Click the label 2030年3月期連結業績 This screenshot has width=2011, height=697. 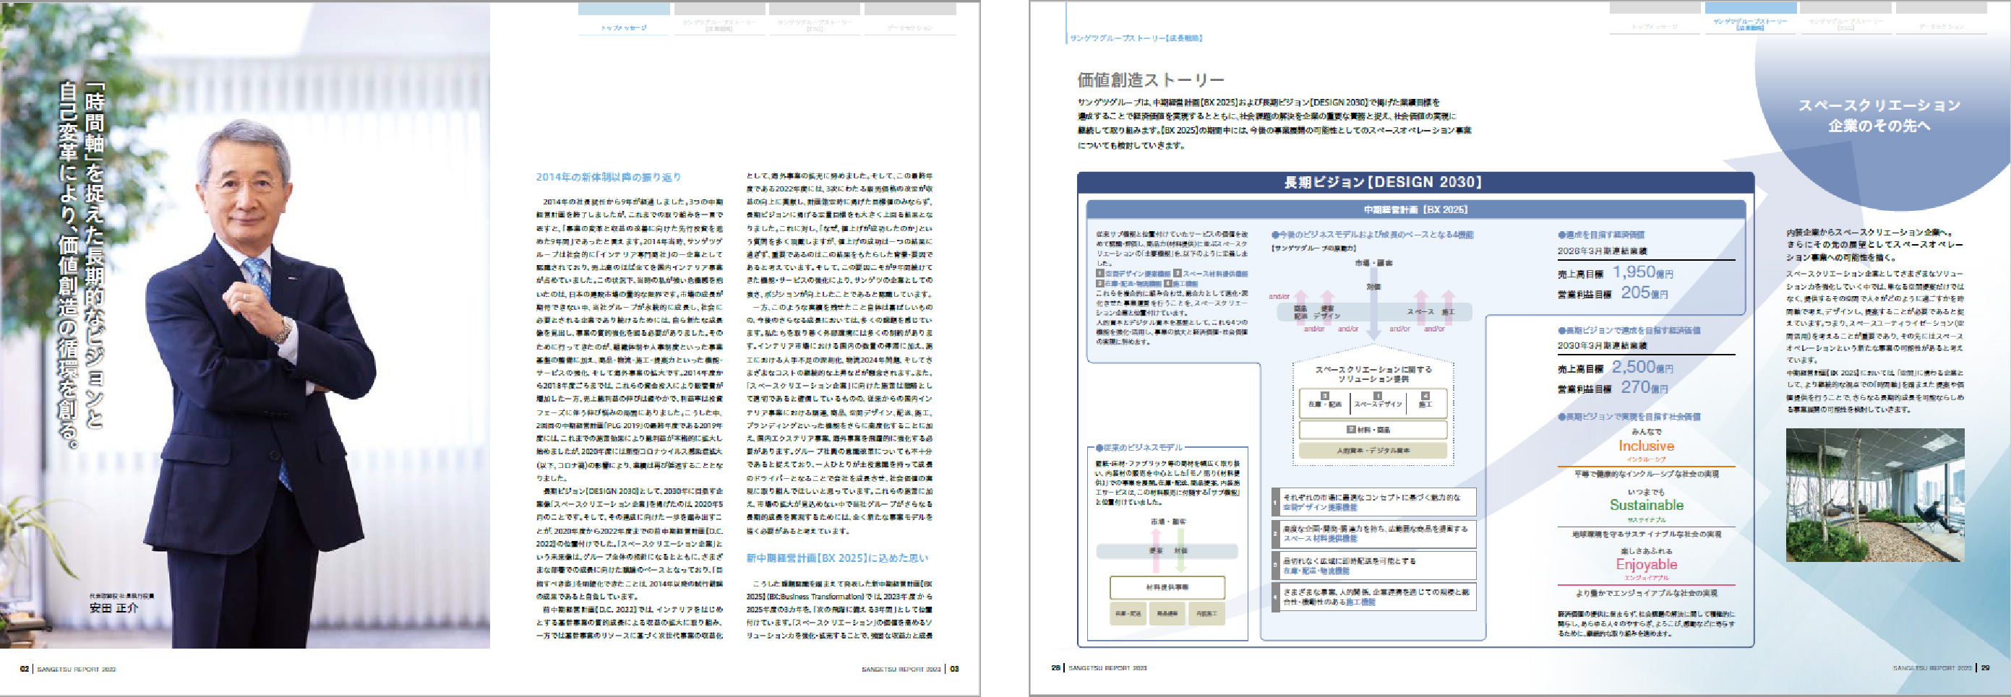click(1603, 345)
